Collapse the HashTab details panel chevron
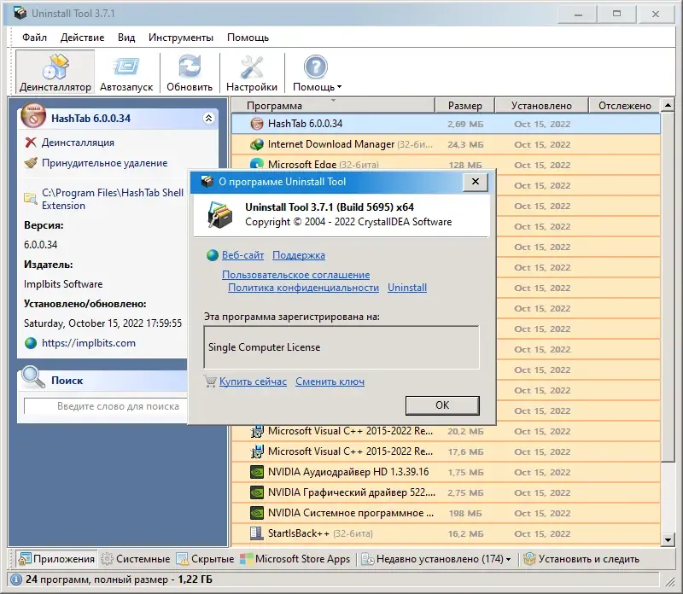Screen dimensions: 683x594 [x=208, y=118]
